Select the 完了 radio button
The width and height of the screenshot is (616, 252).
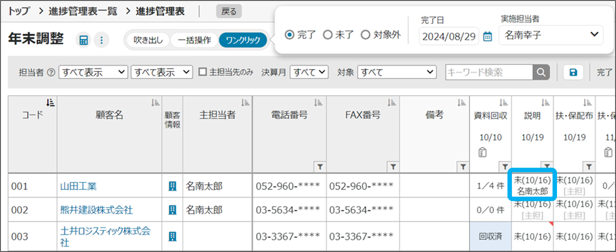289,35
